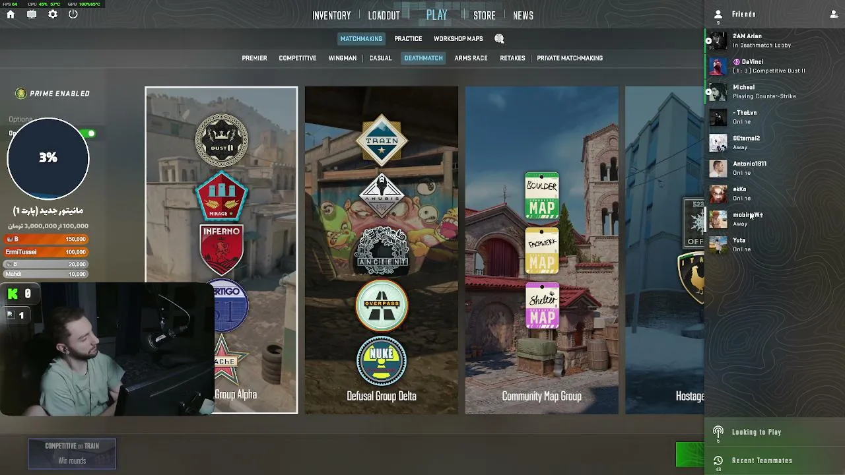The image size is (845, 475).
Task: Choose the Deathmatch game mode
Action: pos(423,58)
